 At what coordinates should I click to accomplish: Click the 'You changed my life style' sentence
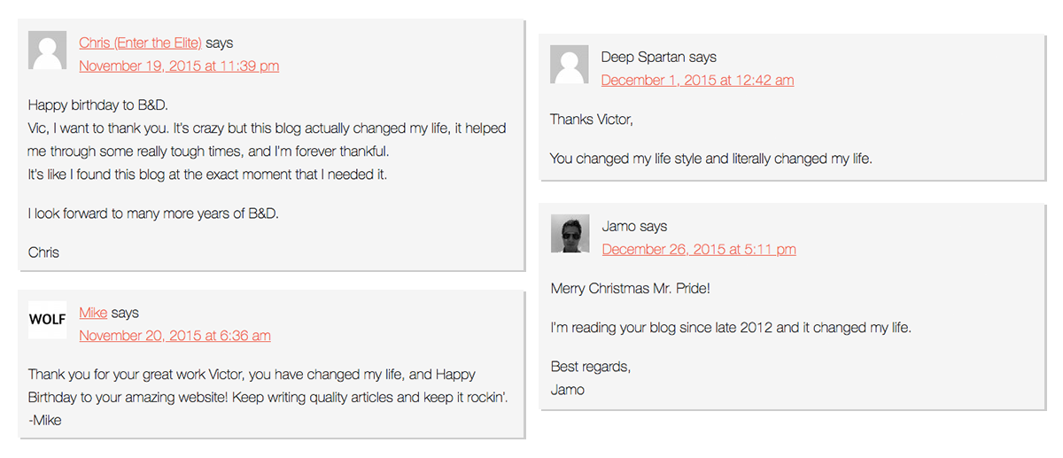[710, 159]
